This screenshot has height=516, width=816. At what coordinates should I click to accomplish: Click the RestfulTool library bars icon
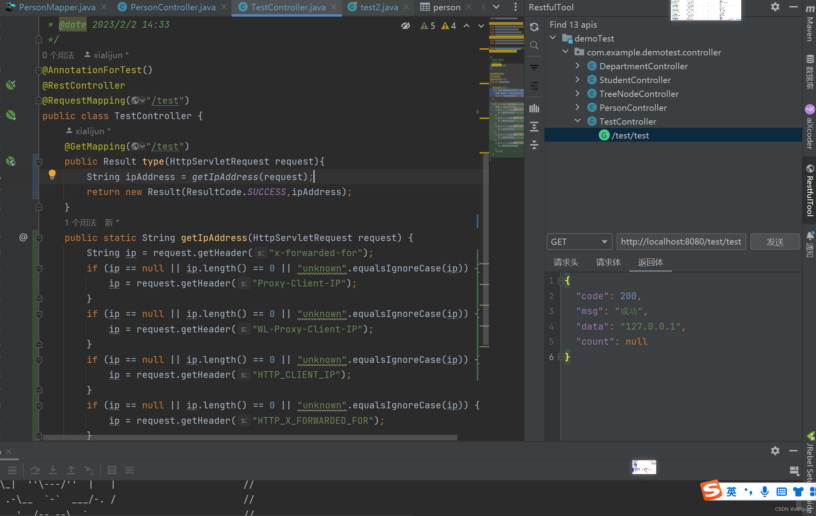[534, 108]
